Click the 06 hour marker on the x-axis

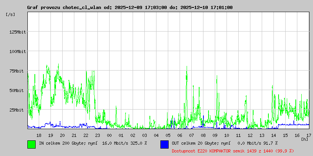[x=180, y=135]
